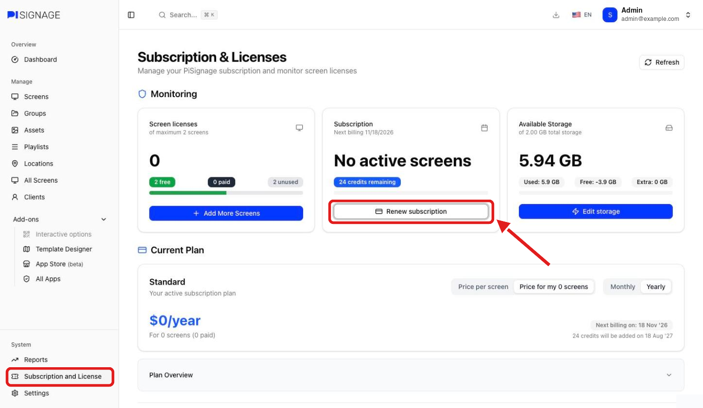The image size is (703, 408).
Task: Open the PiSignage logo home link
Action: pyautogui.click(x=34, y=15)
